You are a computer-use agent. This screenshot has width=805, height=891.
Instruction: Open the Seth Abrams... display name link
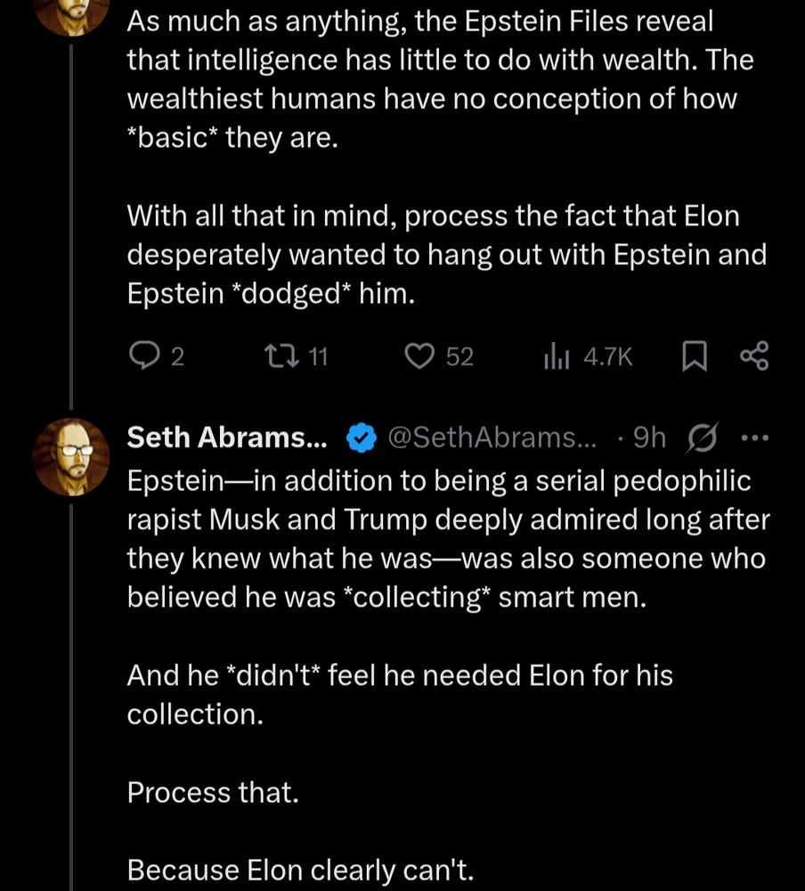[x=227, y=437]
